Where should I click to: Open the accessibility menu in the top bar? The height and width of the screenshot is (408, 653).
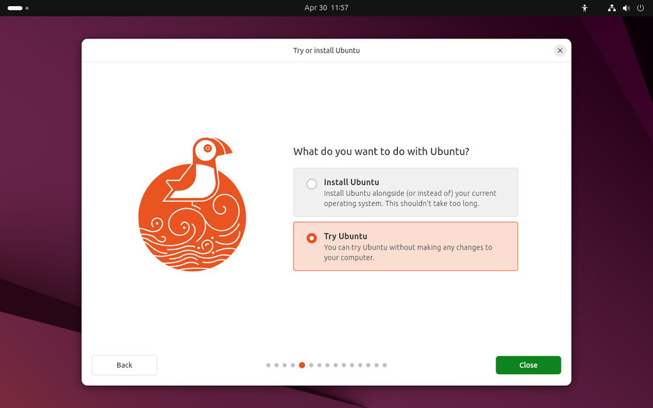(x=584, y=8)
